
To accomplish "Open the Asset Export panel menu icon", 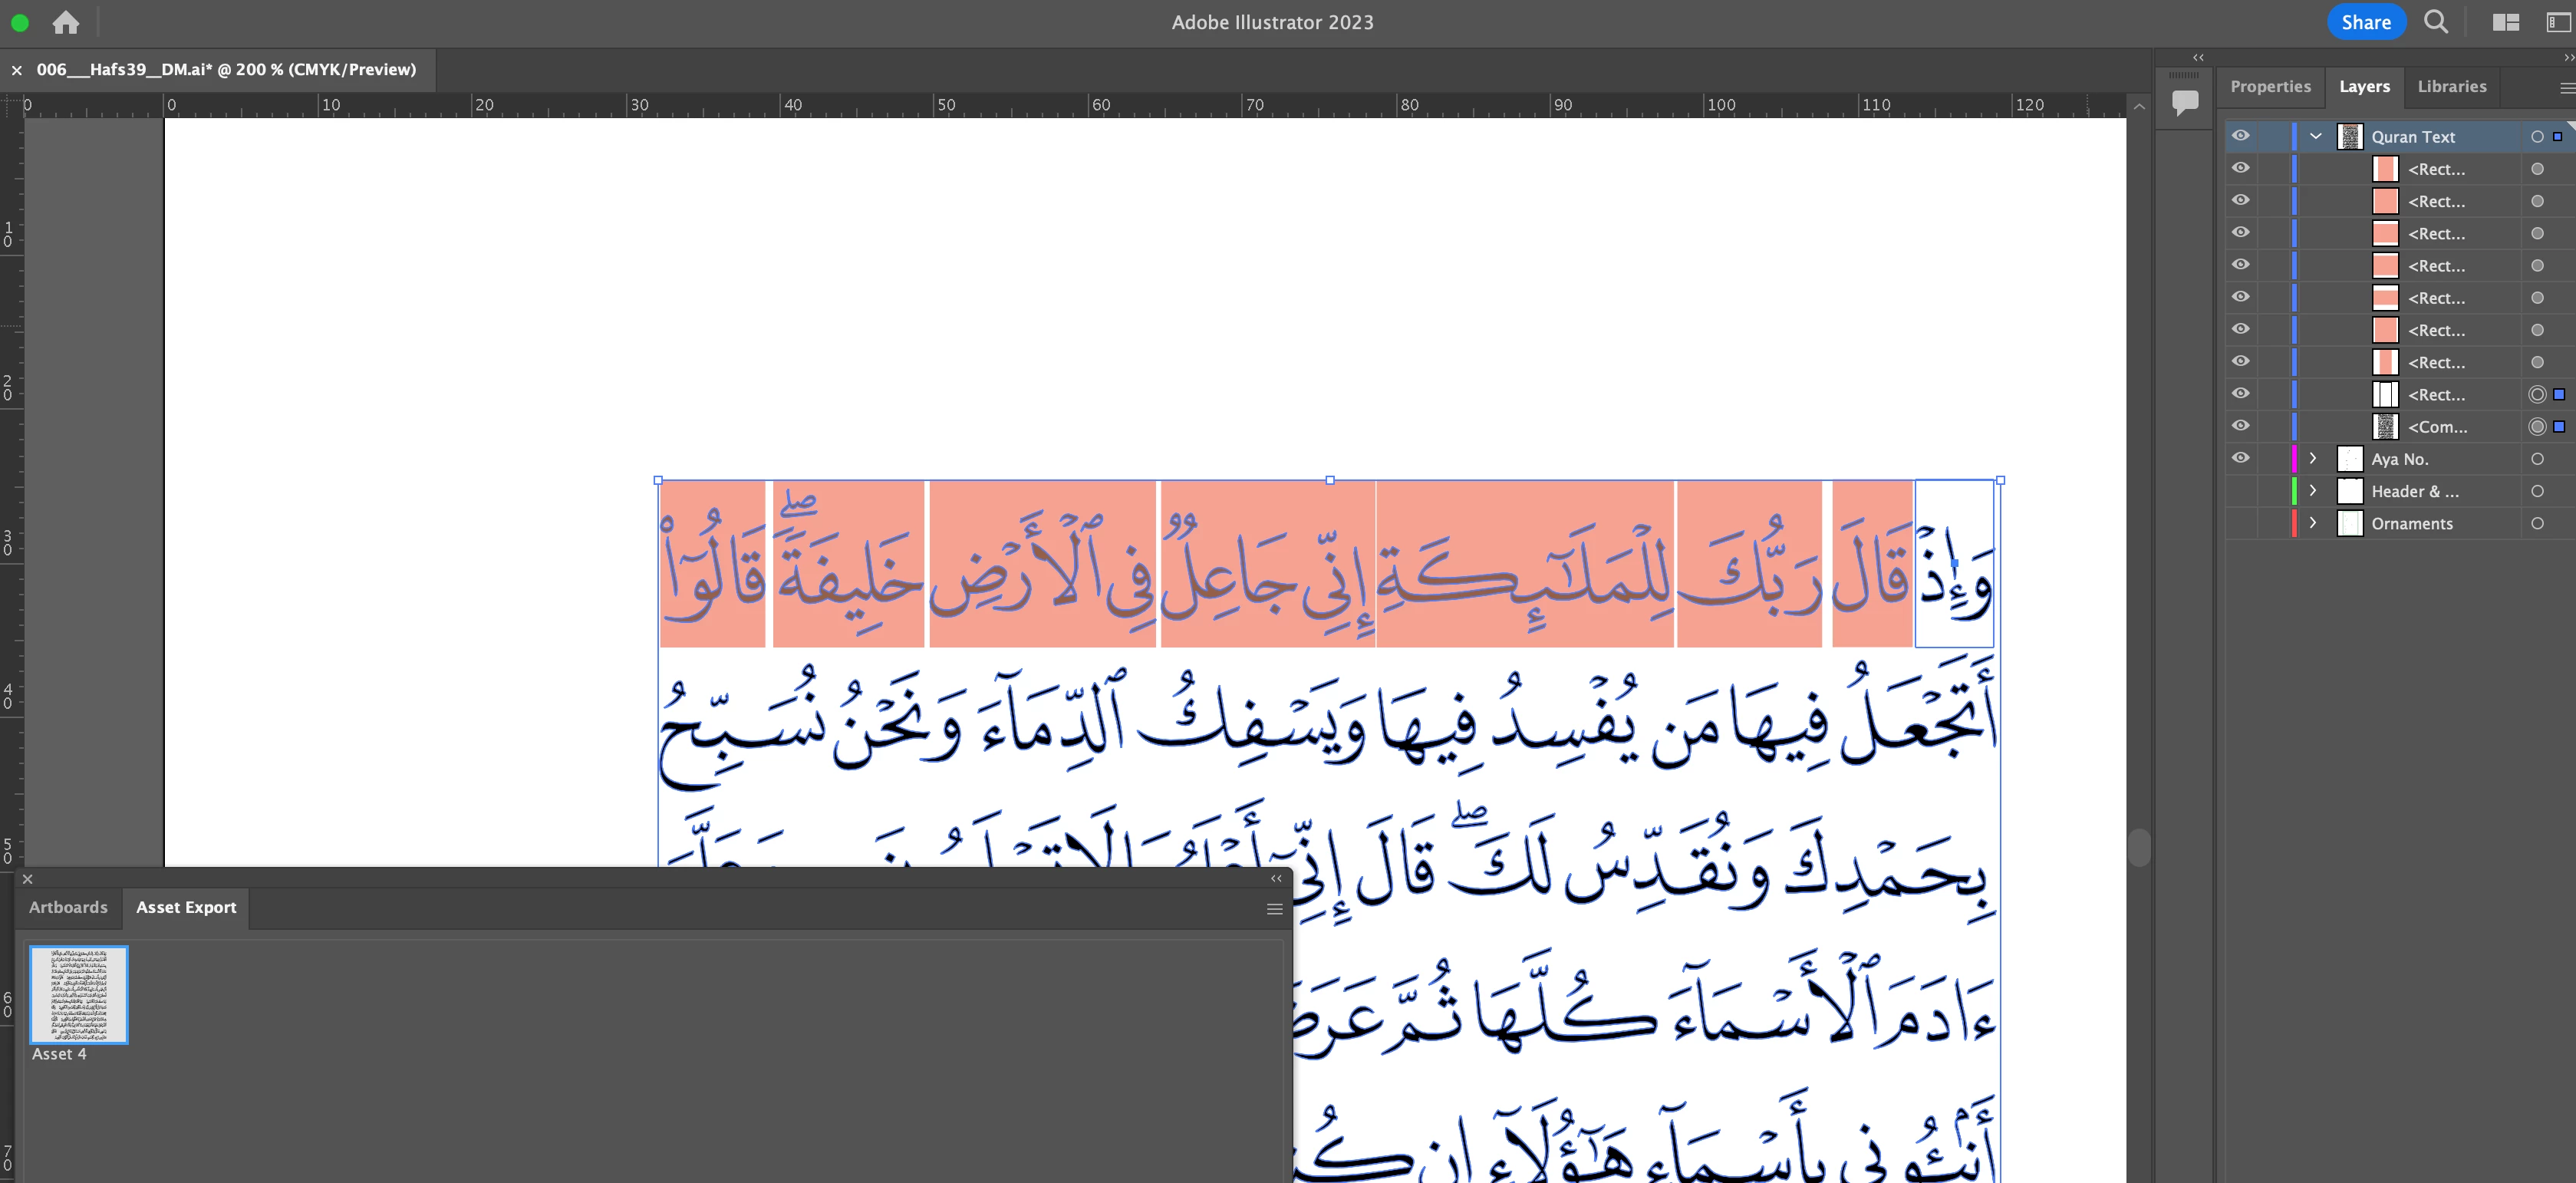I will pyautogui.click(x=1274, y=909).
